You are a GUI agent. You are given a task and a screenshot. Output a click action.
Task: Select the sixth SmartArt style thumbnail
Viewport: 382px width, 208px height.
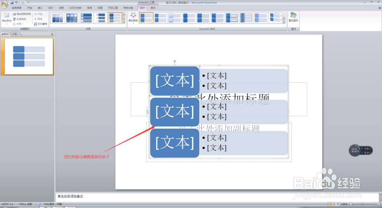click(218, 18)
